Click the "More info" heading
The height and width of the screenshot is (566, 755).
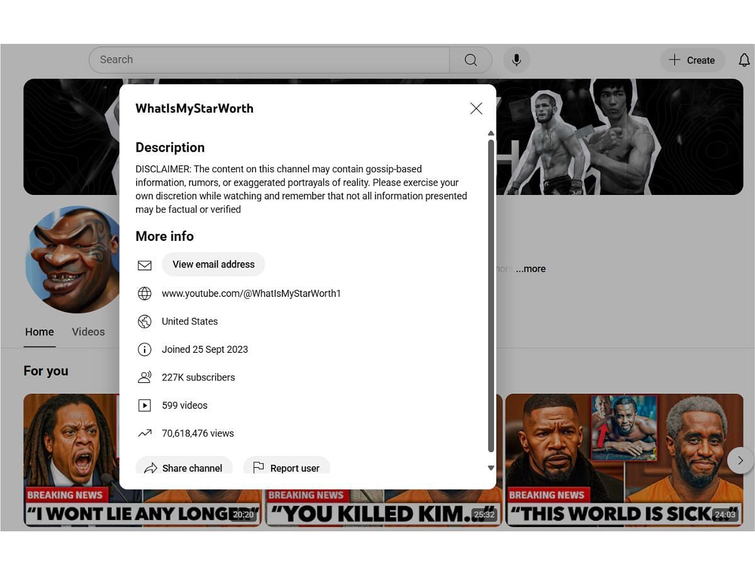tap(165, 236)
